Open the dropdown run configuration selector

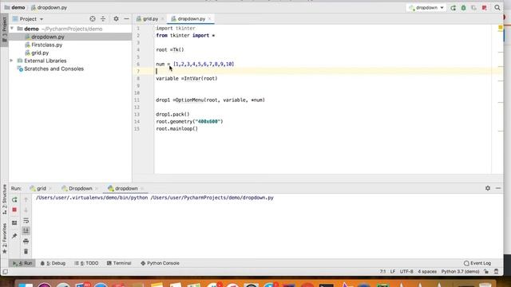(426, 7)
